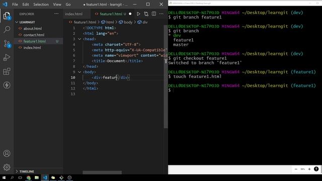Viewport: 322px width, 181px height.
Task: Open the Explorer view in activity bar
Action: click(7, 16)
